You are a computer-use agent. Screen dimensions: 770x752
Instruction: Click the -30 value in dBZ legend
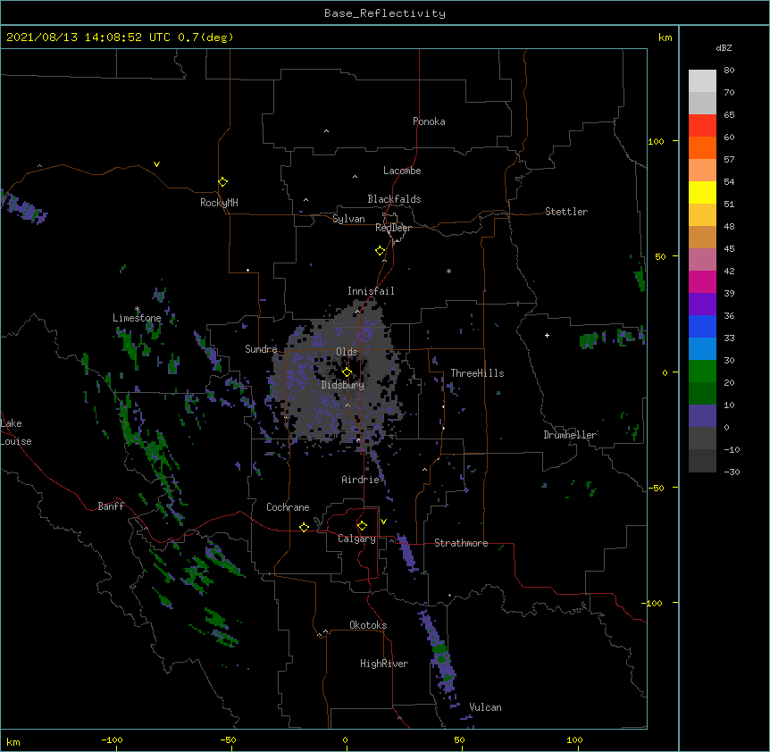tap(732, 472)
